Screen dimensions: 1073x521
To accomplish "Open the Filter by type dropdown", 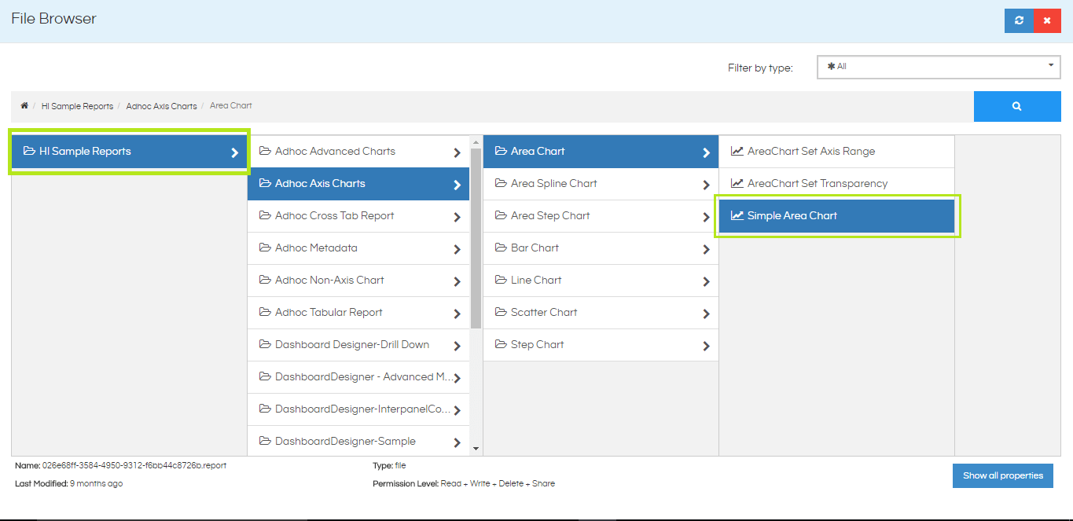I will pyautogui.click(x=939, y=67).
